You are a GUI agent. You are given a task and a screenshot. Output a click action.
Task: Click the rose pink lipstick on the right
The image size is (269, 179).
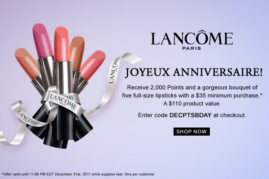[93, 65]
